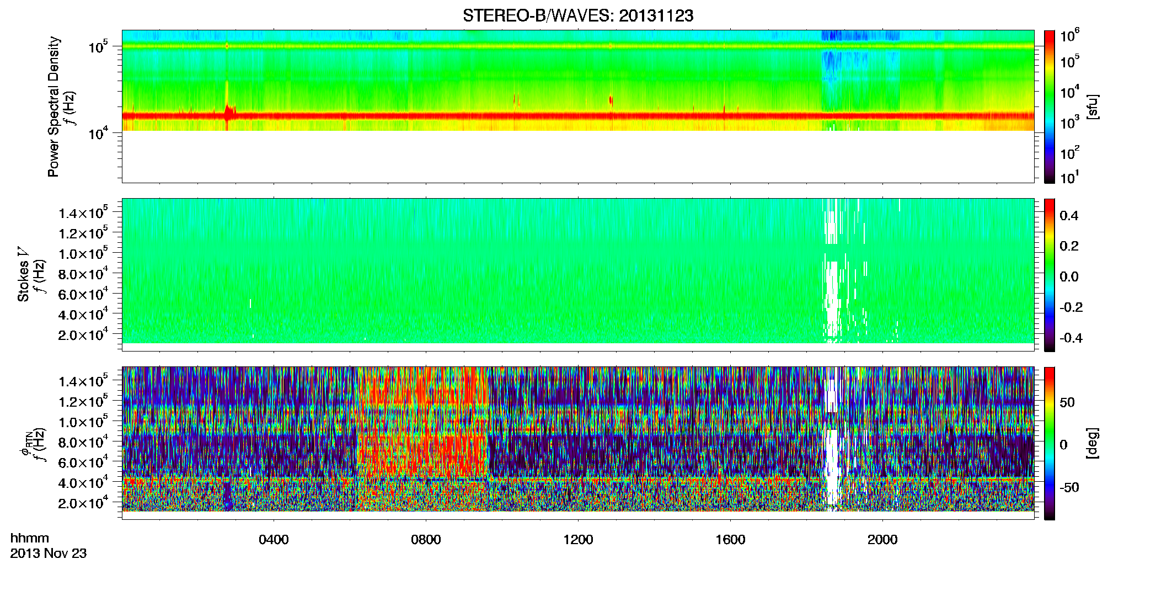The image size is (1156, 596).
Task: Click the "hhmm" time axis label
Action: tap(30, 539)
